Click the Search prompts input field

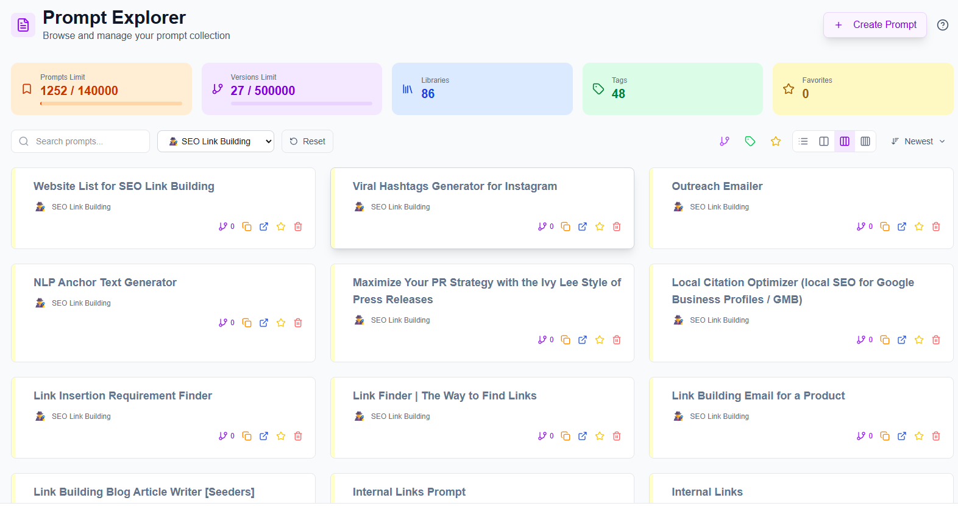[x=85, y=141]
